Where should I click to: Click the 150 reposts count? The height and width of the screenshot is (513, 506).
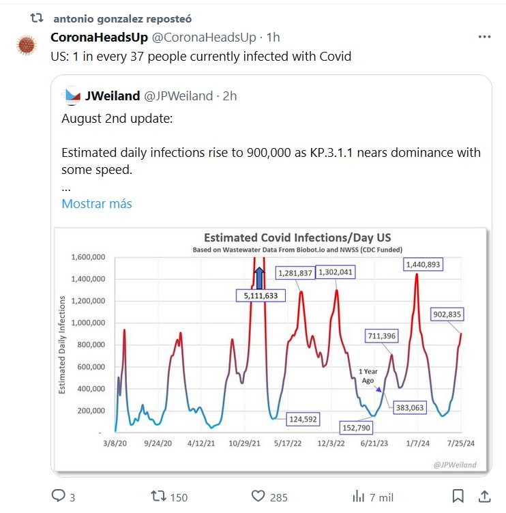coord(179,497)
